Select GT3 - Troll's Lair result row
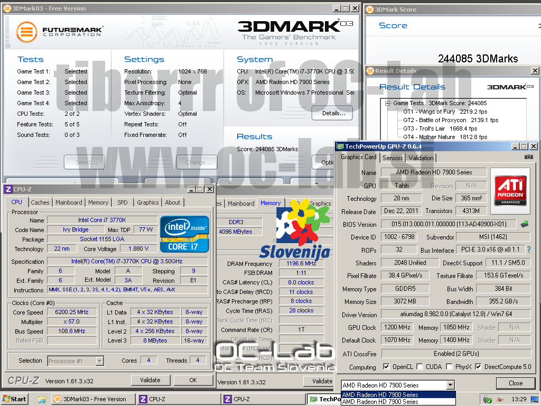 (440, 128)
